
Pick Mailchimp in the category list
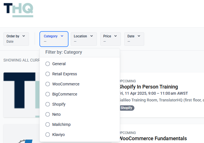tap(58, 124)
